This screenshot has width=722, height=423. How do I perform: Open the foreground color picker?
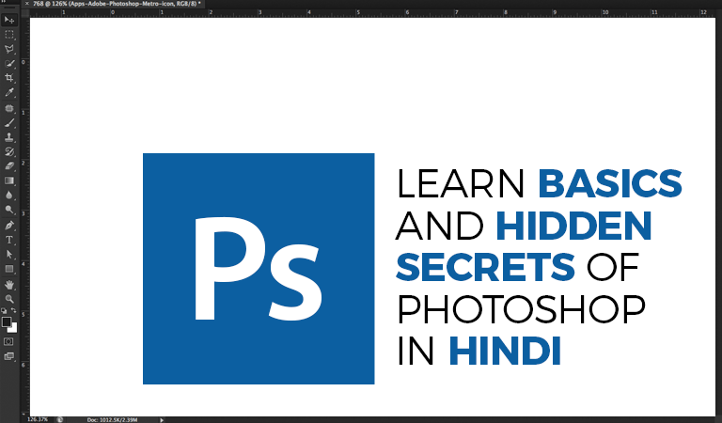point(6,321)
